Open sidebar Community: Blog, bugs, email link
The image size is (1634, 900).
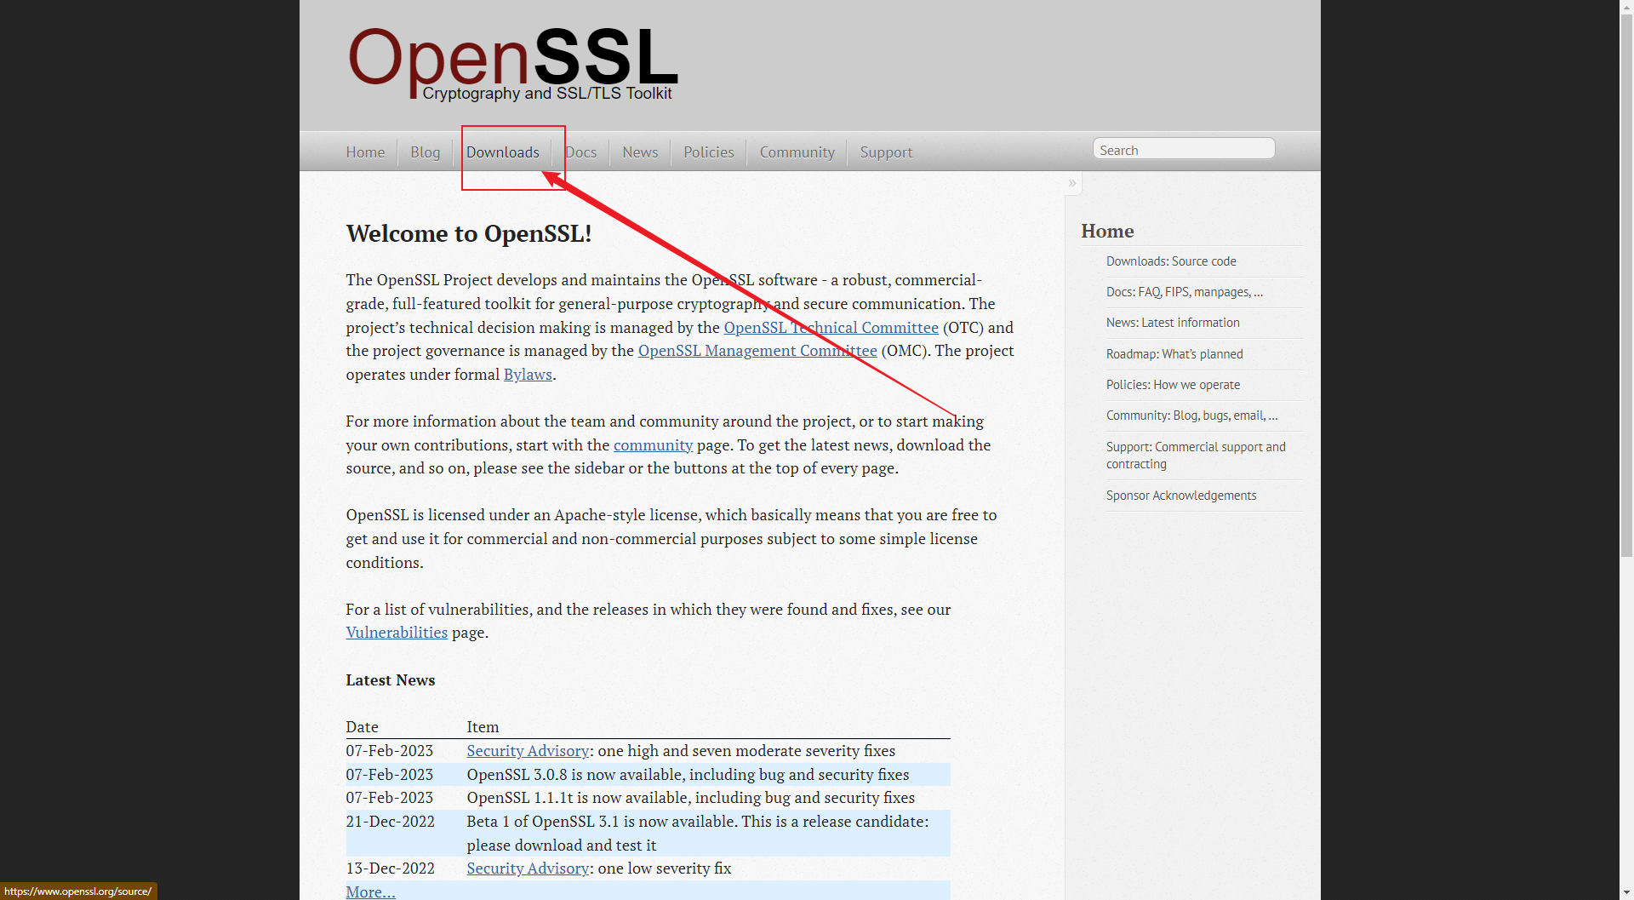click(x=1191, y=416)
